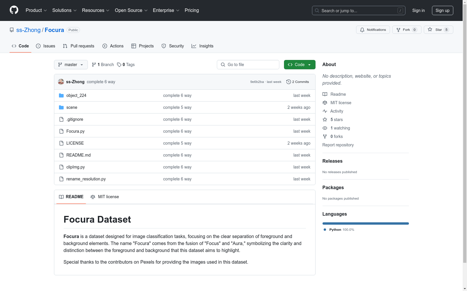
Task: Click the repository icon beside ss-Zhong
Action: pos(12,30)
